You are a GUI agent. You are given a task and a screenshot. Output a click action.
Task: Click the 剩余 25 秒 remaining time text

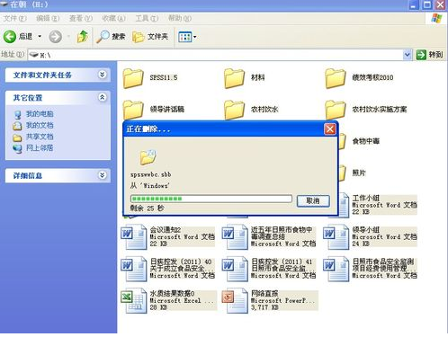147,208
